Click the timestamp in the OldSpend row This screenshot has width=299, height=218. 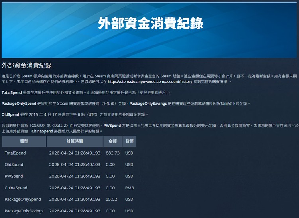[75, 165]
